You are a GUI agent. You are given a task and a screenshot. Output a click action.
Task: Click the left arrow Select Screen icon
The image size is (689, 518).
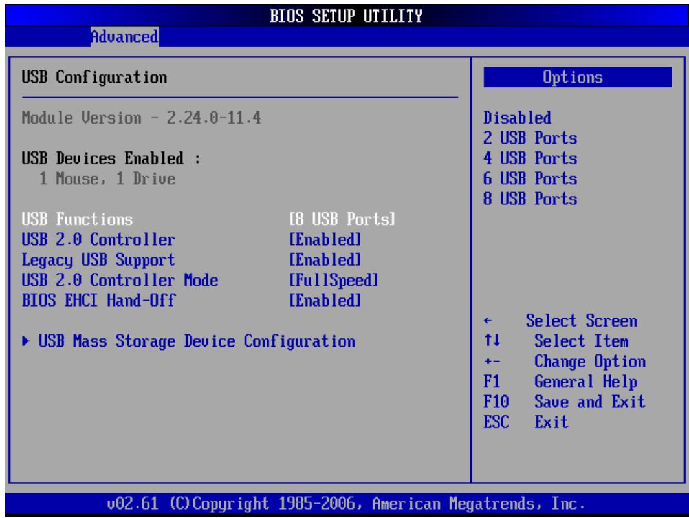(488, 321)
